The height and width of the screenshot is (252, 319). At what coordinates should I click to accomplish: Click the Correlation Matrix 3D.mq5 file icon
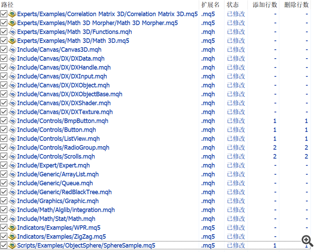12,14
